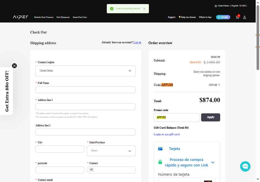
Task: Click the page vertical scrollbar
Action: tap(258, 38)
